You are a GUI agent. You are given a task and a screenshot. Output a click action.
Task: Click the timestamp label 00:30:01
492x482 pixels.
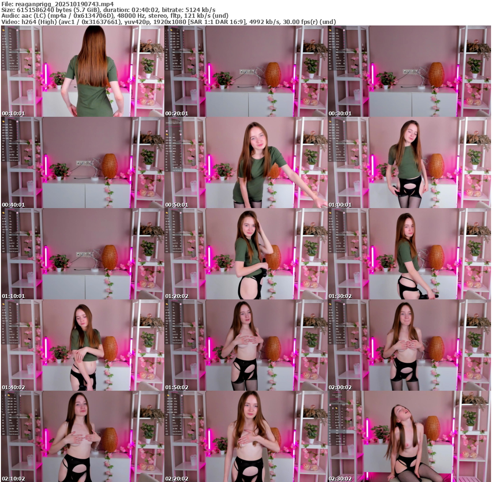[340, 113]
